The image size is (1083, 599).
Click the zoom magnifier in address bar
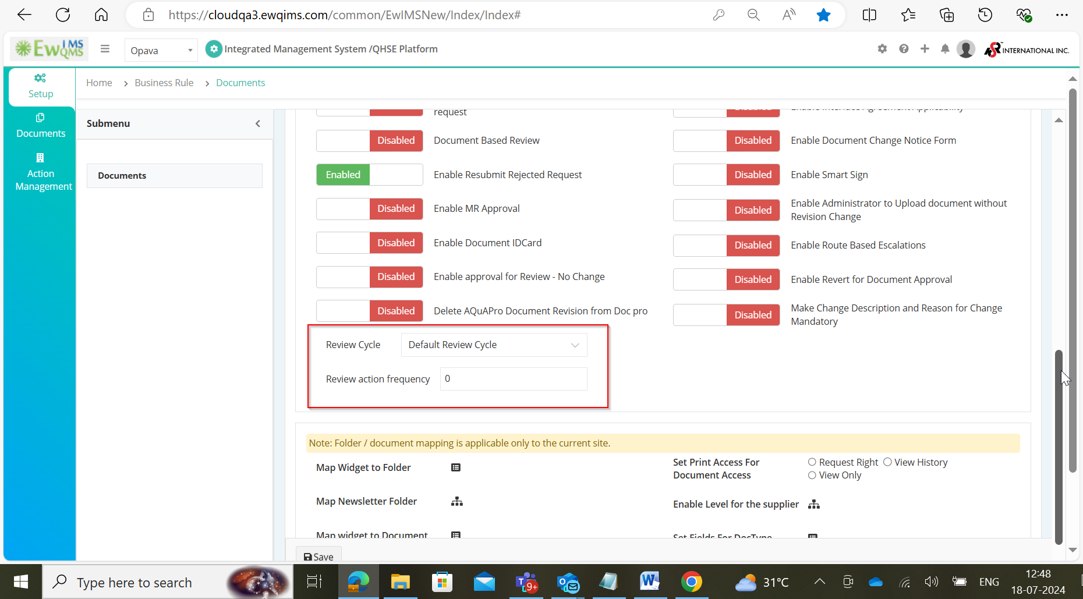tap(753, 15)
